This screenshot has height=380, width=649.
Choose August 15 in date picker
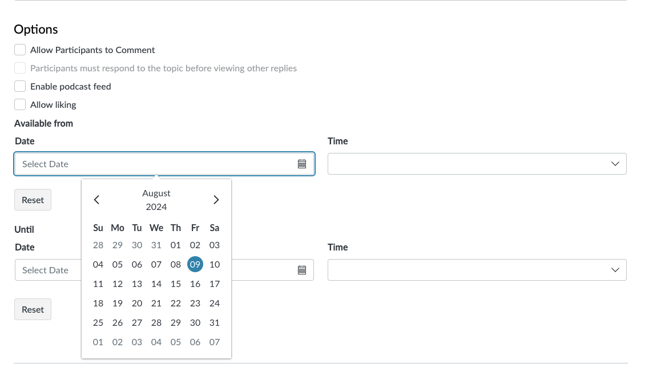point(175,284)
